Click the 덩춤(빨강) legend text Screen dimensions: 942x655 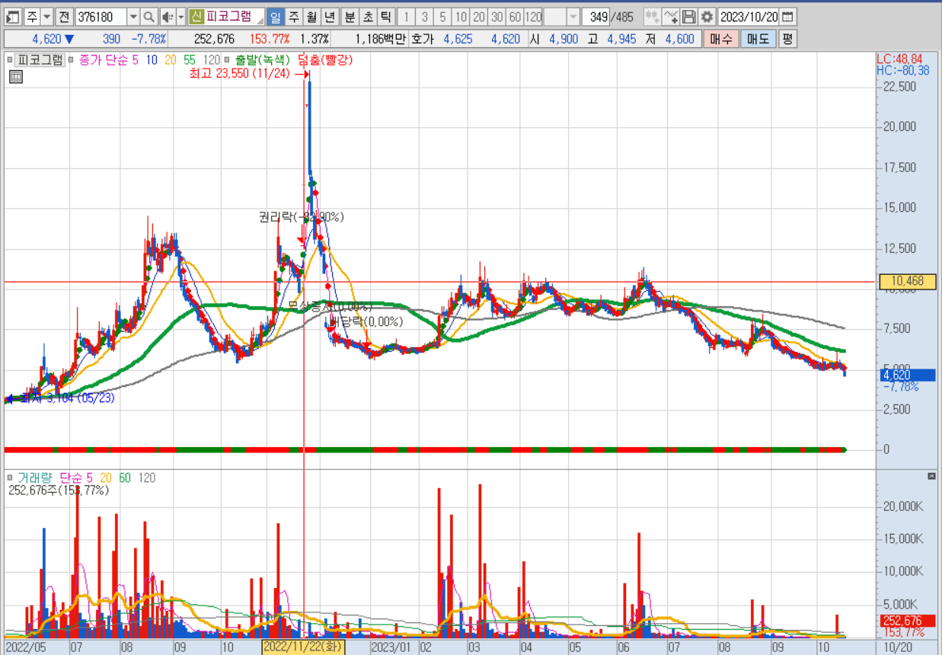(326, 59)
